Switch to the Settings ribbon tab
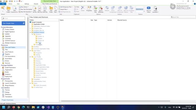Screen dimensions: 196x110 click(x=27, y=4)
